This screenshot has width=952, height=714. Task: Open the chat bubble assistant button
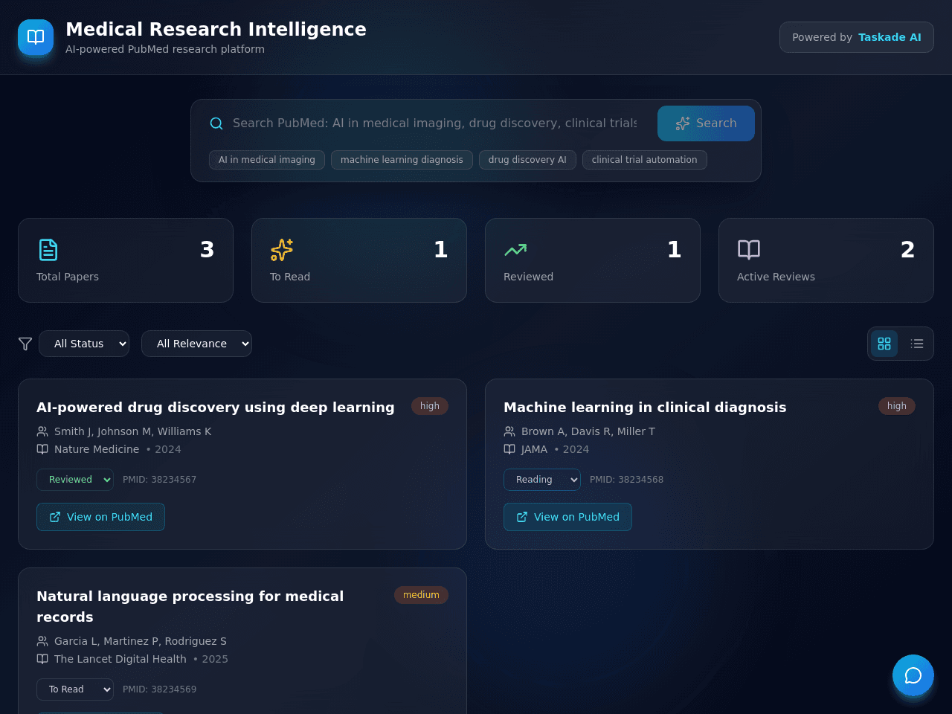913,675
